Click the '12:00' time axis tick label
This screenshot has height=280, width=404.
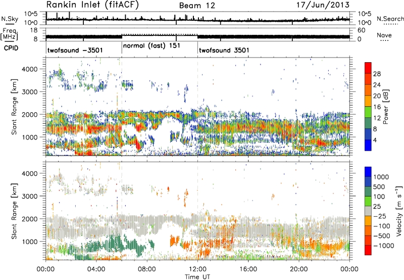(197, 269)
